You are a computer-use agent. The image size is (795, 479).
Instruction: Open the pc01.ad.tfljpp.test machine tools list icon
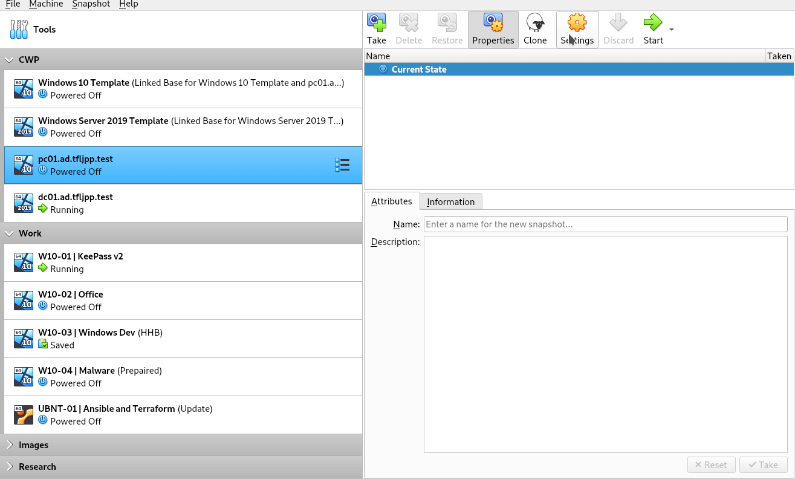pyautogui.click(x=342, y=165)
